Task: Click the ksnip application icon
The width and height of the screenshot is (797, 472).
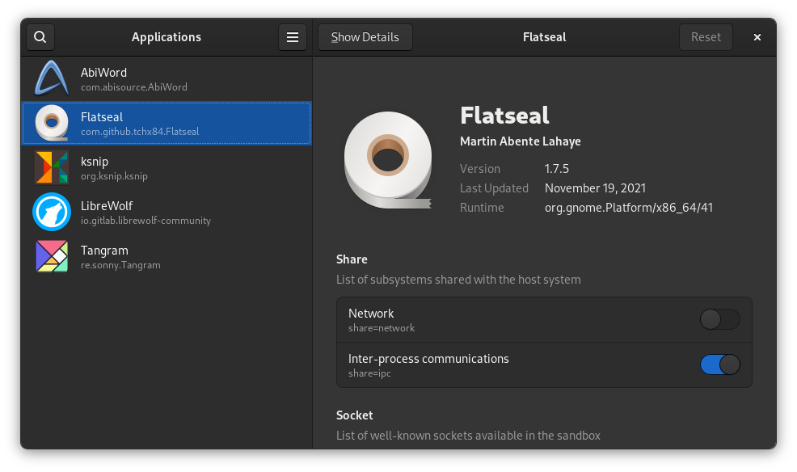Action: tap(51, 167)
